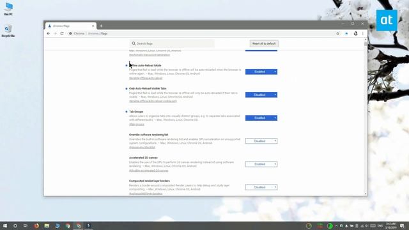
Task: Click the Tab Groups flag title
Action: point(136,112)
